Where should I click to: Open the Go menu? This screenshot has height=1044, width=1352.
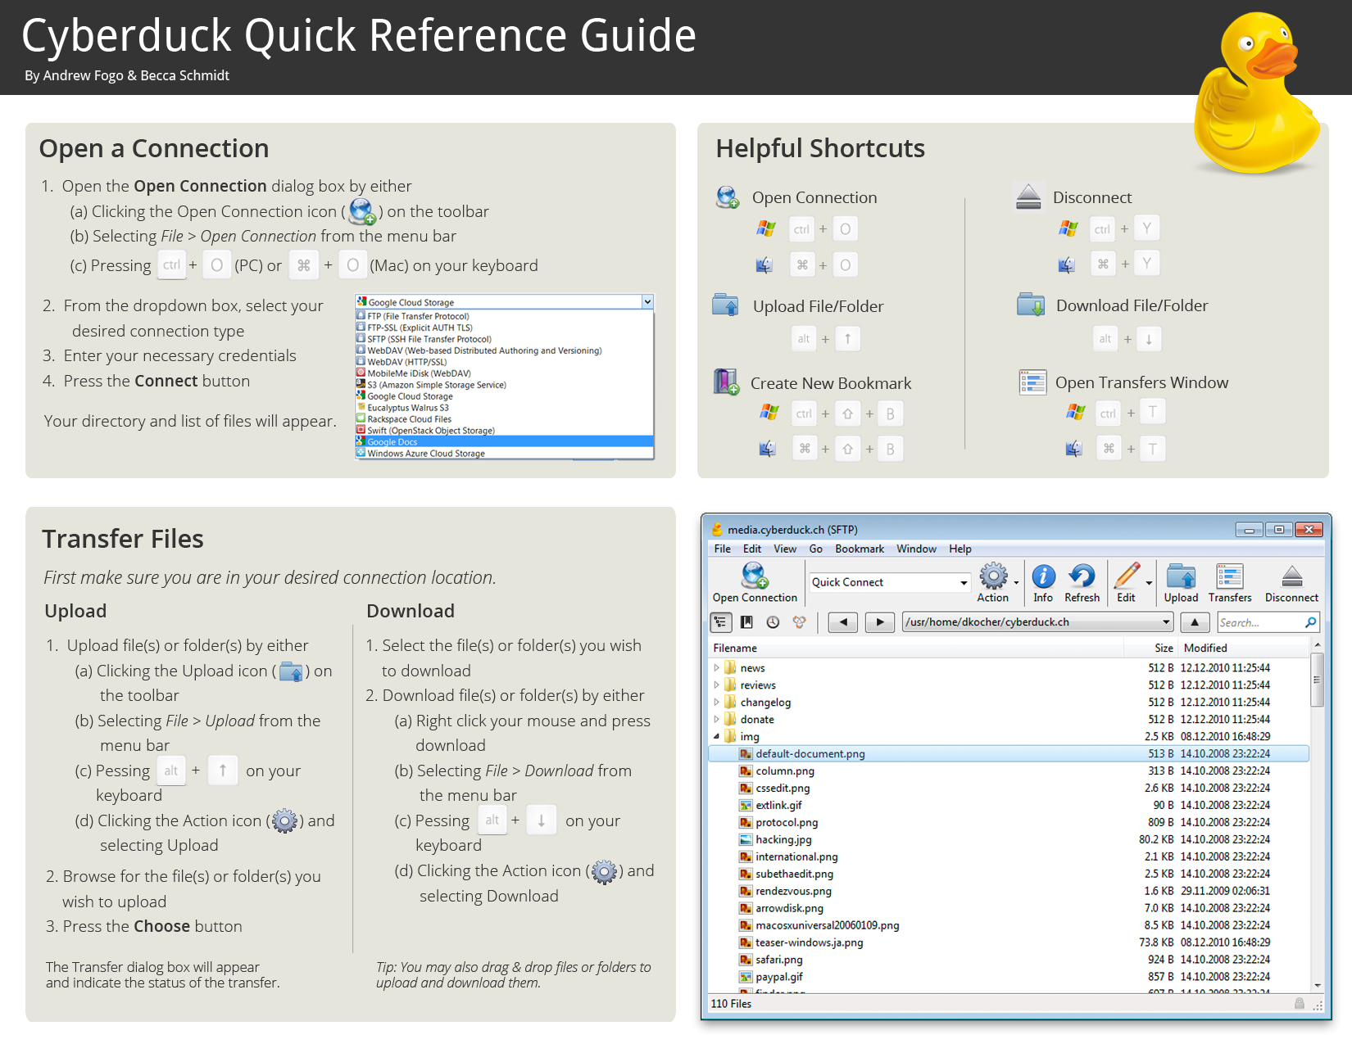815,549
